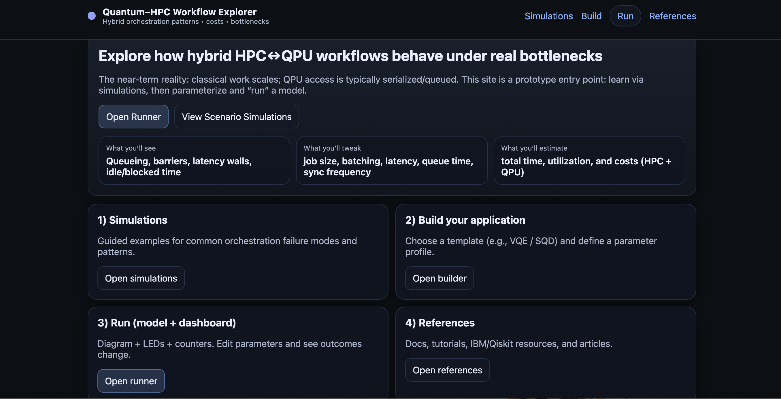Select the Run nav pill

coord(625,16)
